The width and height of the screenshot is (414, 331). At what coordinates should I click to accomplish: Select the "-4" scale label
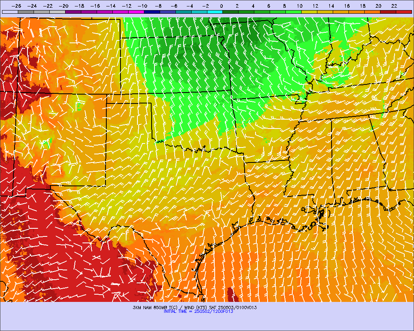[190, 6]
